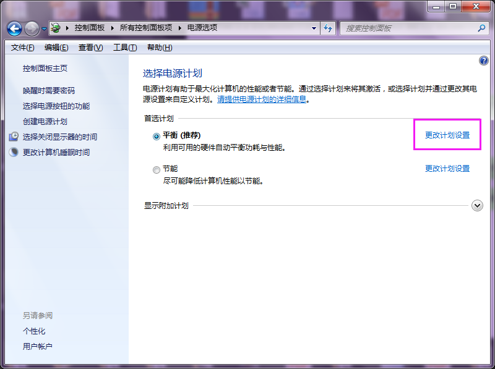Open 请提供电源计划的详细信息 link

click(x=262, y=100)
